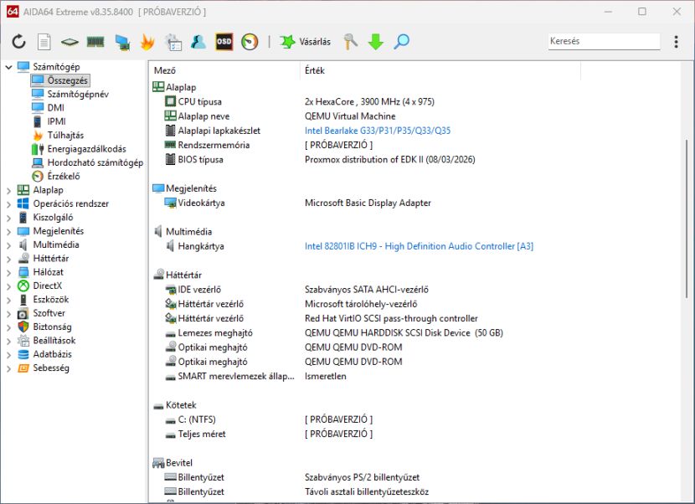This screenshot has width=695, height=504.
Task: Click the vertical scrollbar of the details pane
Action: pos(687,219)
